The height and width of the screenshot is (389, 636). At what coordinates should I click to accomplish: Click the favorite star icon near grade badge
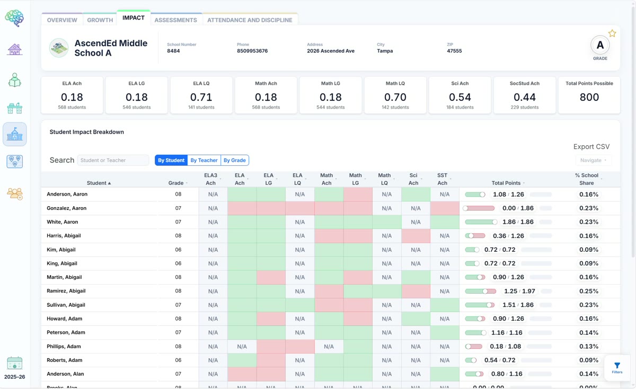pyautogui.click(x=612, y=33)
